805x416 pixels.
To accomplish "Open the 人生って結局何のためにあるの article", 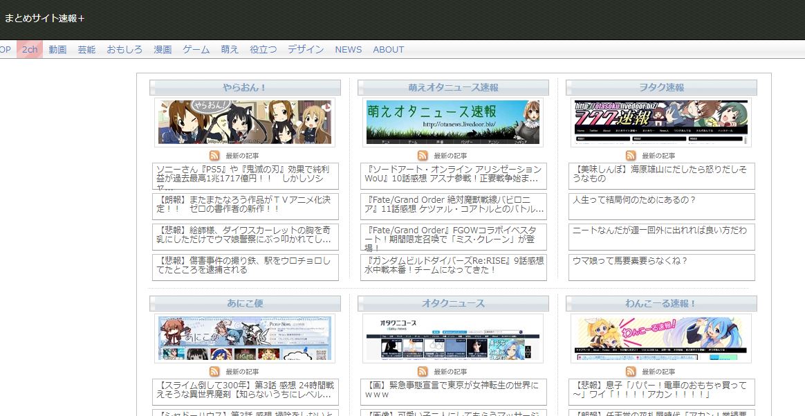I will click(662, 206).
